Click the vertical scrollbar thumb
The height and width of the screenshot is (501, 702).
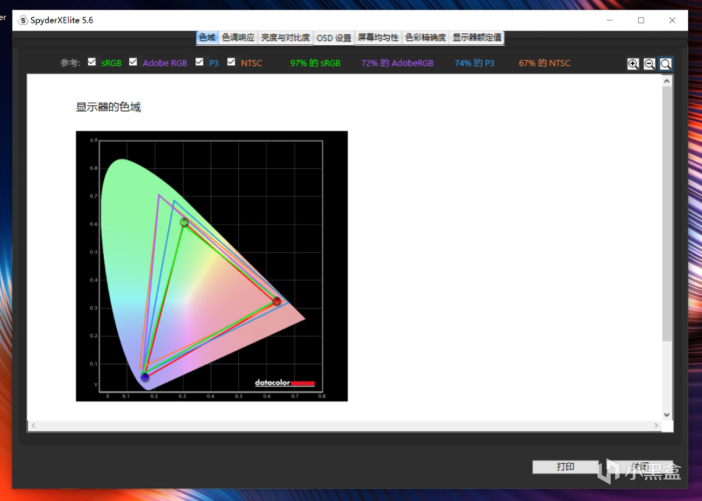[x=667, y=214]
